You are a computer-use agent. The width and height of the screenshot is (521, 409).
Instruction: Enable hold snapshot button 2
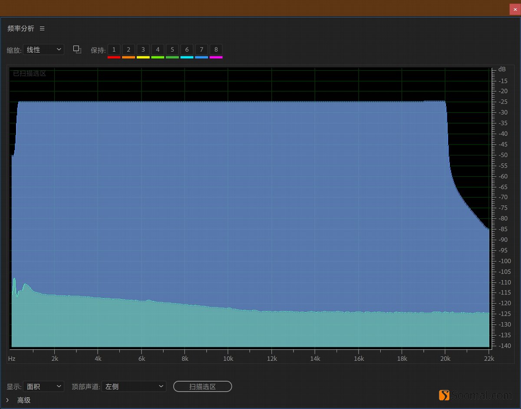pyautogui.click(x=129, y=49)
